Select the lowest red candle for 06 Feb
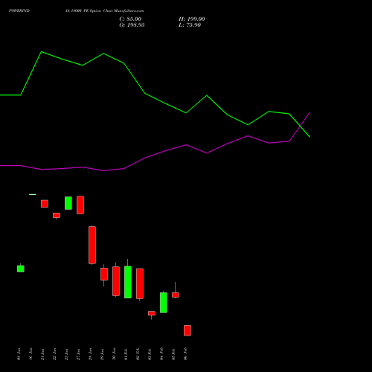Screen dimensions: 372x372 [187, 330]
